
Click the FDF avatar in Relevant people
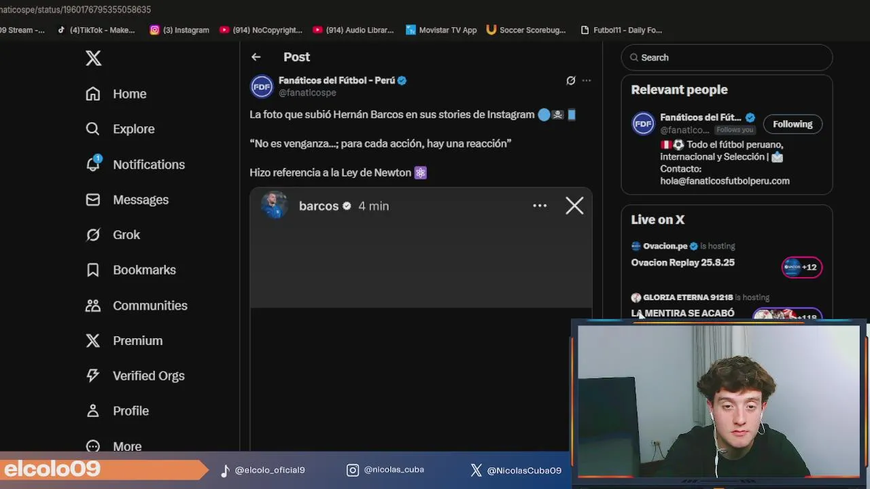643,124
